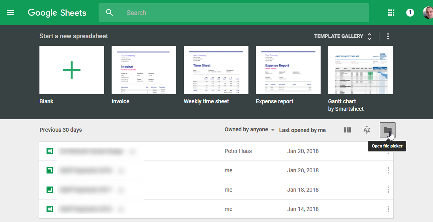The image size is (433, 222).
Task: Click the search magnifier icon
Action: [x=110, y=13]
